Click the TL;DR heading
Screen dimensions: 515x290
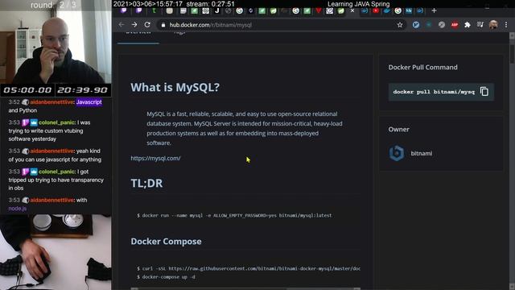pyautogui.click(x=146, y=183)
